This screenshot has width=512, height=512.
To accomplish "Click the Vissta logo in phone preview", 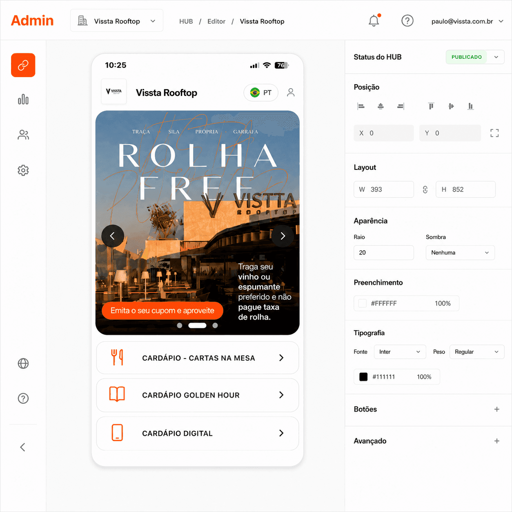I will [114, 91].
